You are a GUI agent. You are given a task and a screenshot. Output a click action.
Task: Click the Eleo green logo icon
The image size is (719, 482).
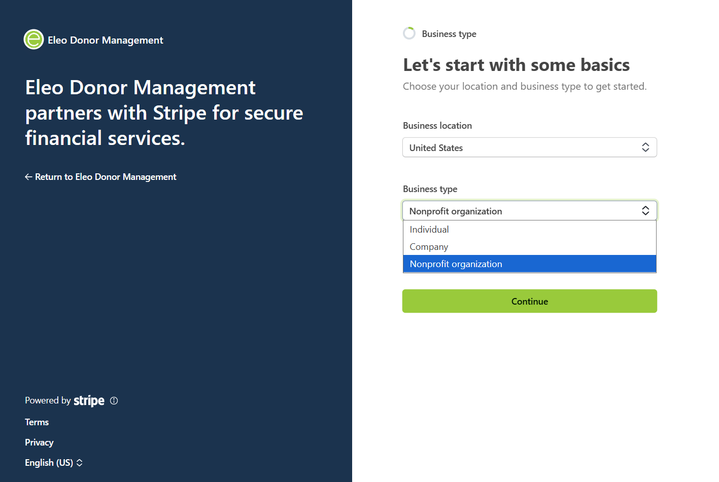(x=34, y=40)
